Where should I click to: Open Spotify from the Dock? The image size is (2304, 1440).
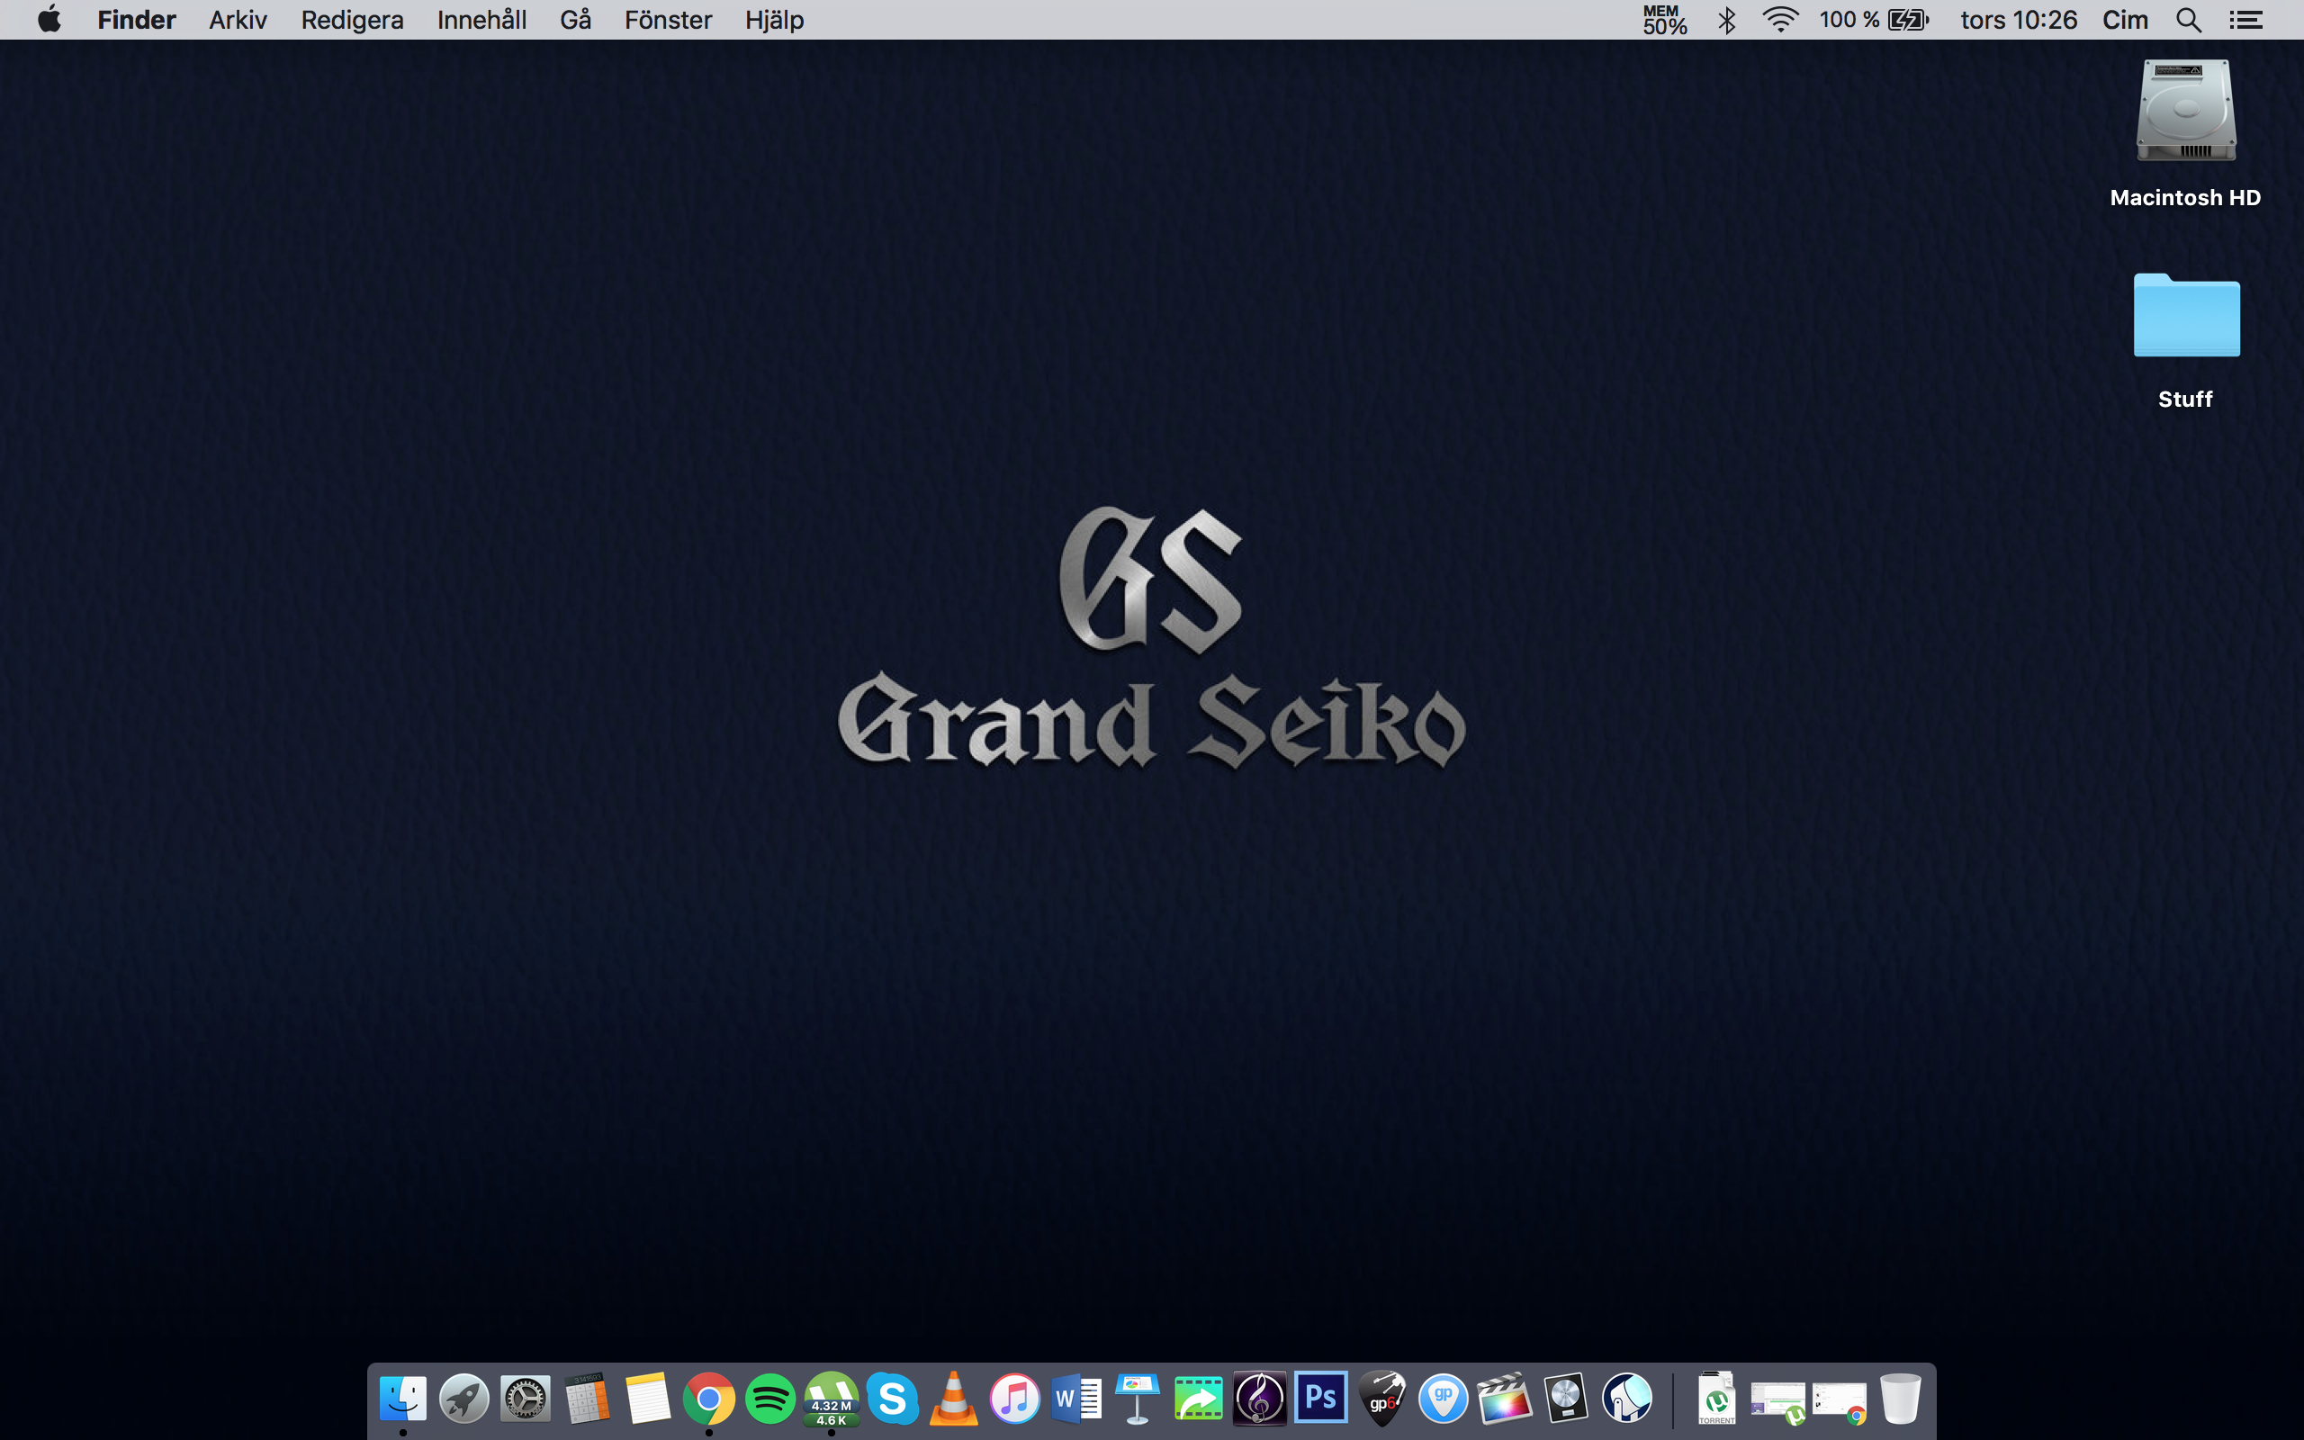[770, 1398]
